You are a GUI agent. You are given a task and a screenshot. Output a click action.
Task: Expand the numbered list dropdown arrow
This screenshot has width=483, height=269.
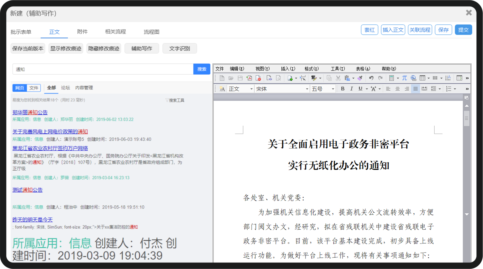(455, 89)
